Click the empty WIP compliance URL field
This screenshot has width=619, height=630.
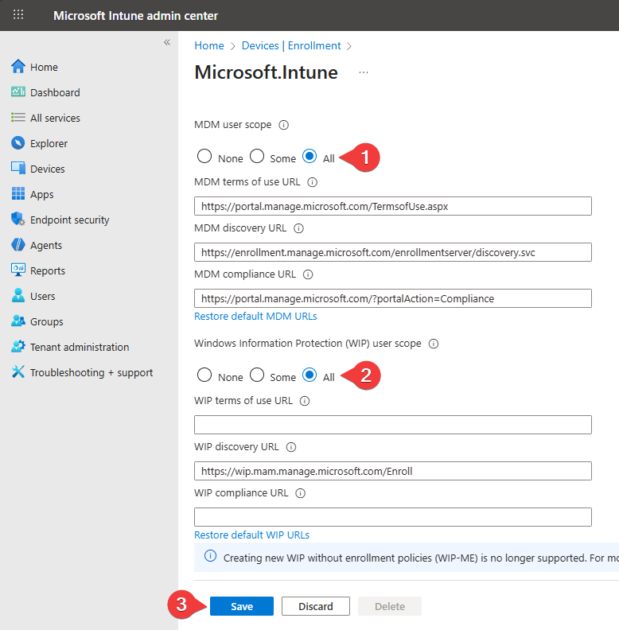(x=393, y=517)
